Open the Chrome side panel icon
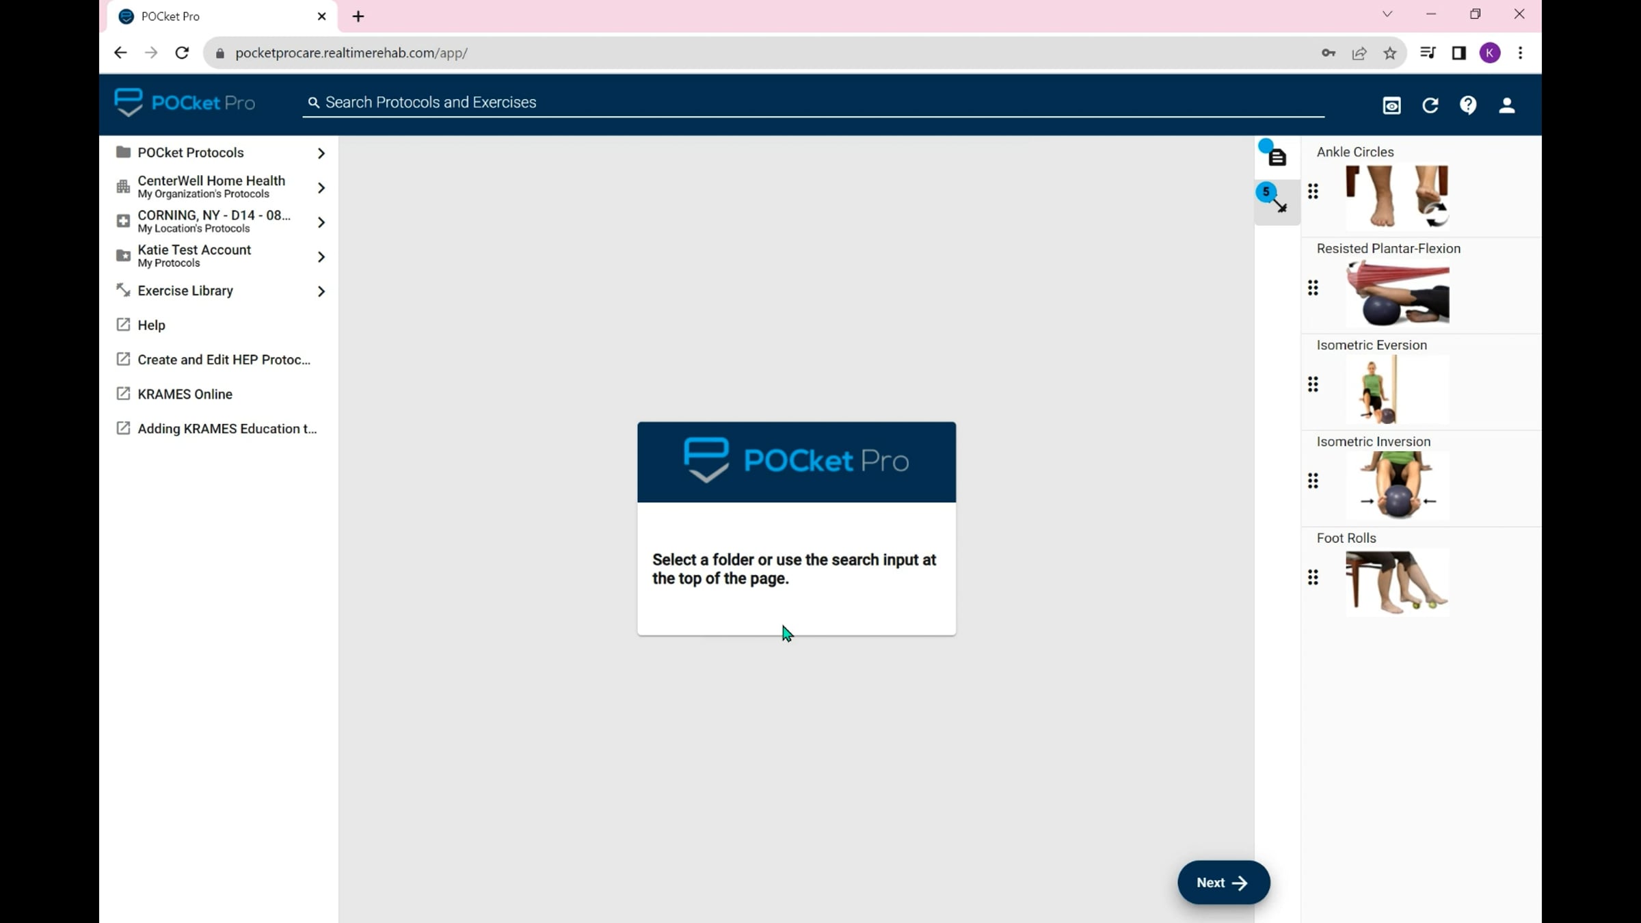This screenshot has width=1641, height=923. tap(1458, 53)
